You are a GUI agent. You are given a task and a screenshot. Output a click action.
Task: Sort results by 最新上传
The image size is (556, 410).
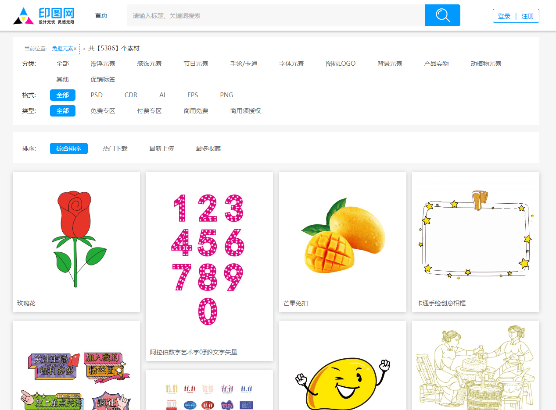[161, 148]
